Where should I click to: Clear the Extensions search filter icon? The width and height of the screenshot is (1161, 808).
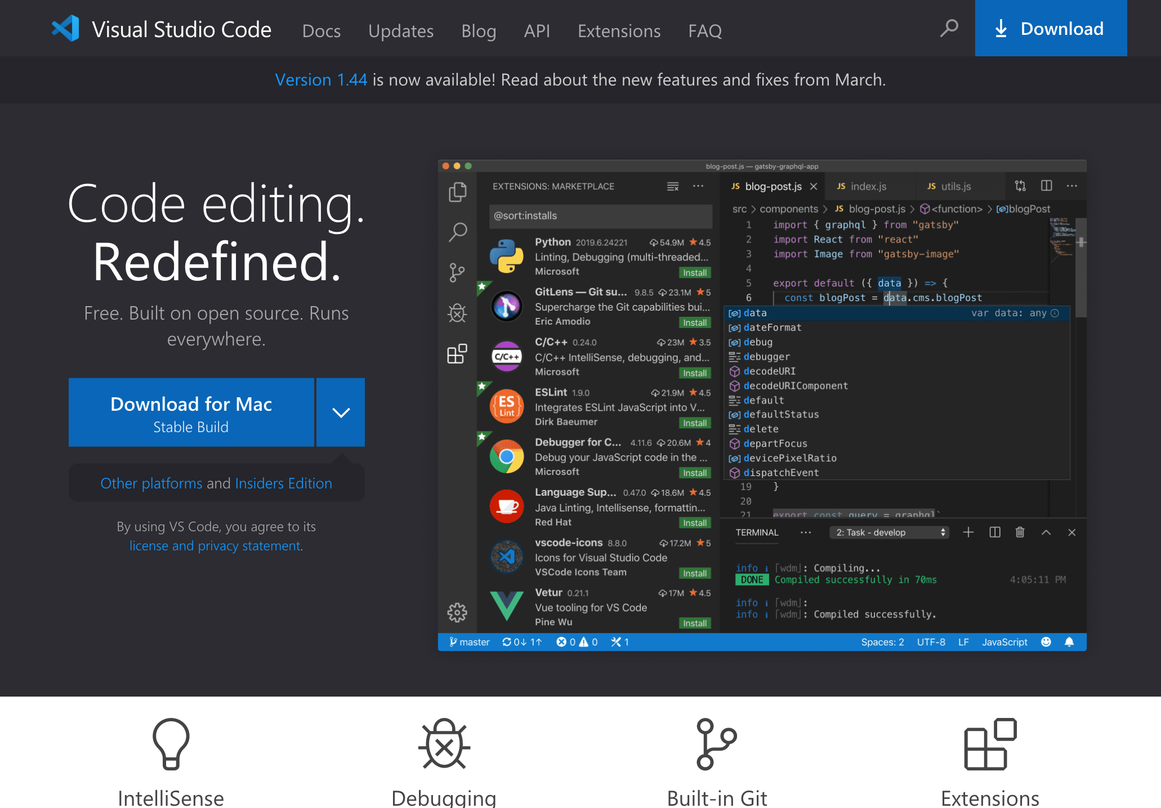coord(673,186)
